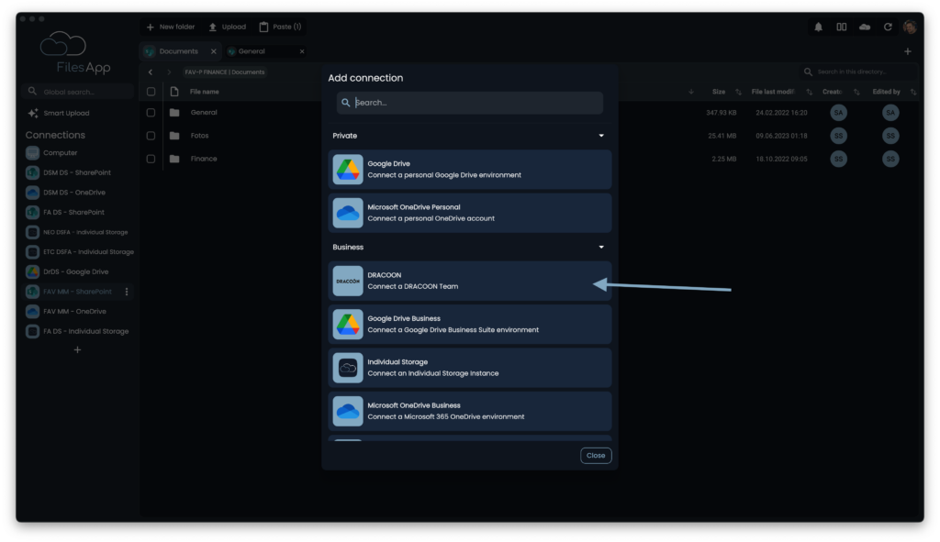This screenshot has height=542, width=940.
Task: Create a New folder
Action: pyautogui.click(x=170, y=27)
